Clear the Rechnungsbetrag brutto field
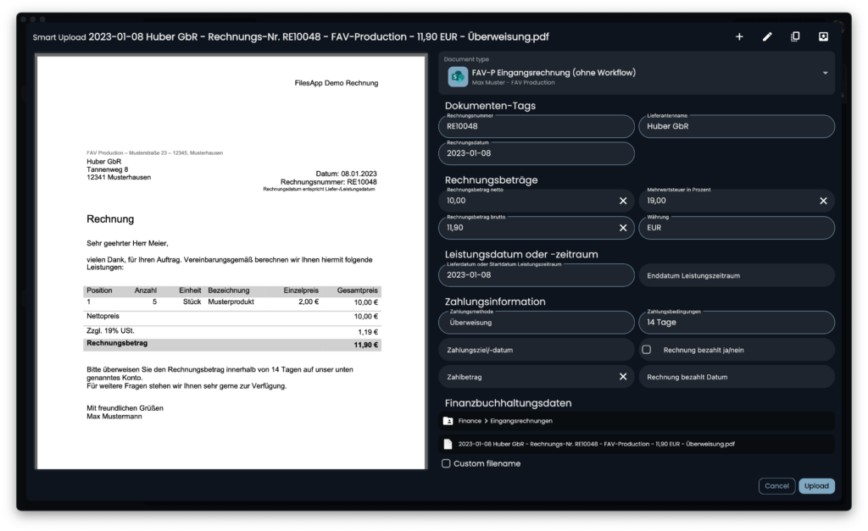The width and height of the screenshot is (868, 531). pos(623,228)
